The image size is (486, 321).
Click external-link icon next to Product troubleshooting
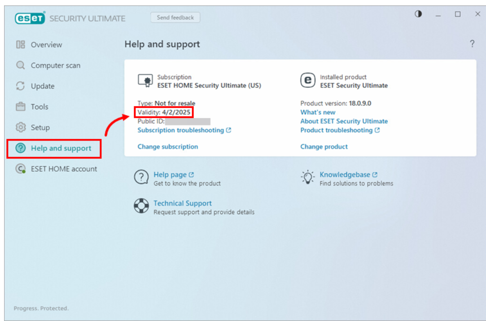(x=377, y=130)
